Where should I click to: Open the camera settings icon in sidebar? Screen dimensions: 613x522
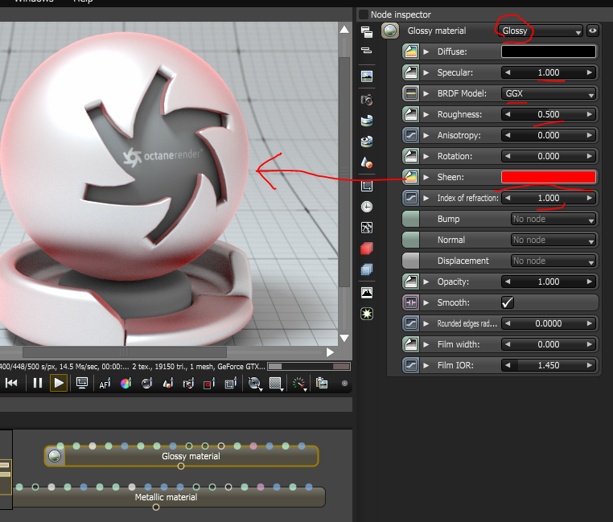point(367,100)
